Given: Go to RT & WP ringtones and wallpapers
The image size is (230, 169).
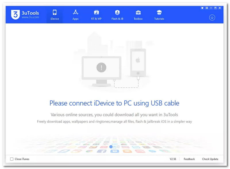Looking at the screenshot, I should pyautogui.click(x=96, y=15).
